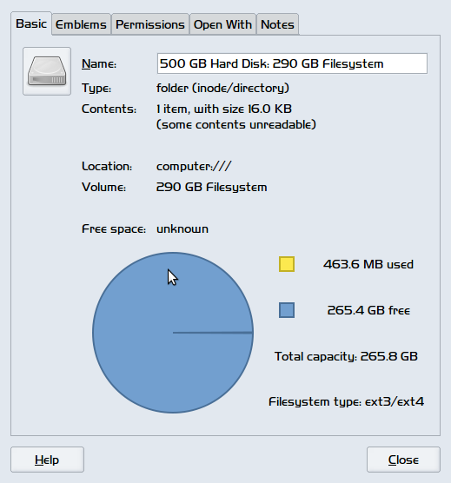Click "1 item, with size 16.0 KB"
Viewport: 451px width, 483px height.
(x=224, y=109)
